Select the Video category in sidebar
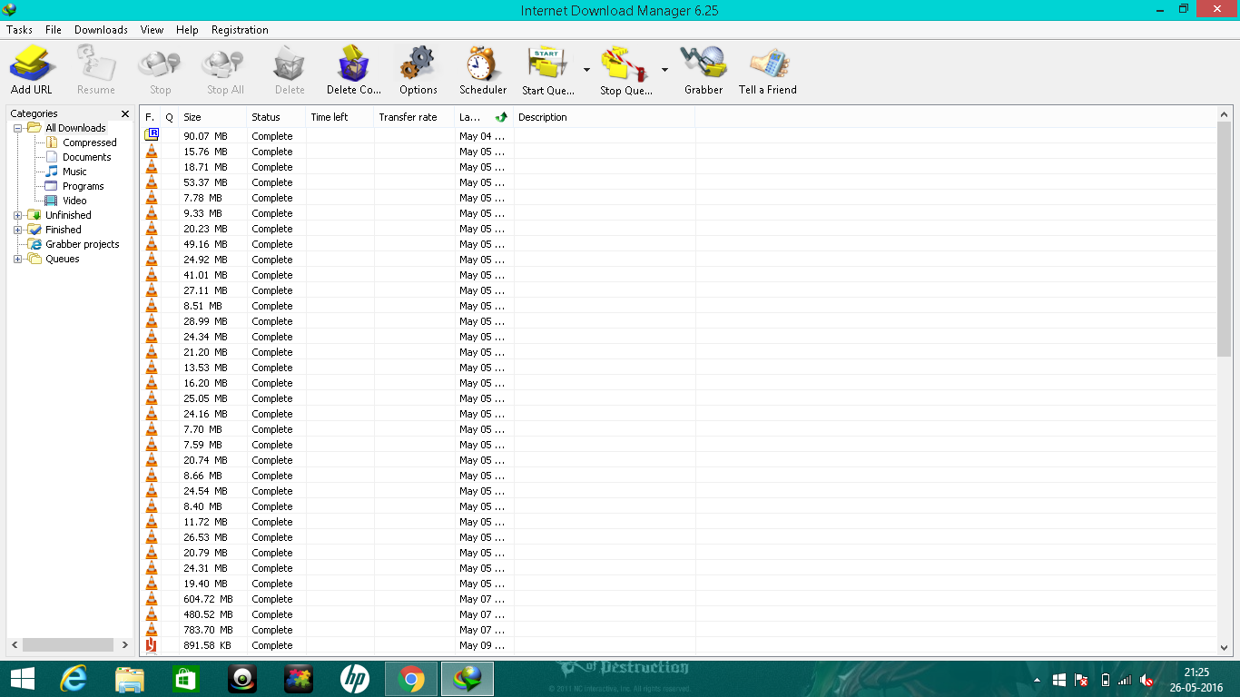1240x697 pixels. (x=74, y=201)
